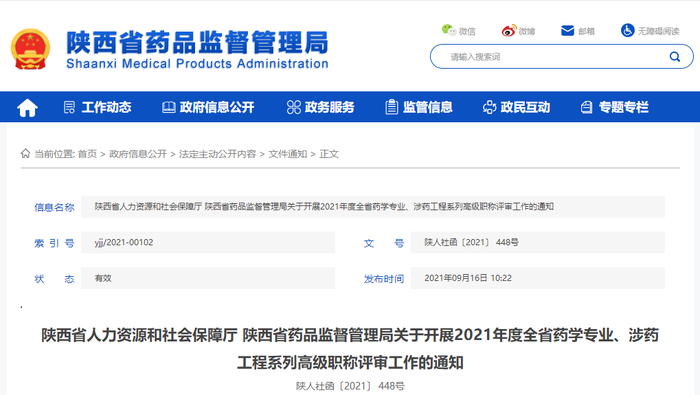700x395 pixels.
Task: Click the site title 陕西省药品监督管理局
Action: 197,44
